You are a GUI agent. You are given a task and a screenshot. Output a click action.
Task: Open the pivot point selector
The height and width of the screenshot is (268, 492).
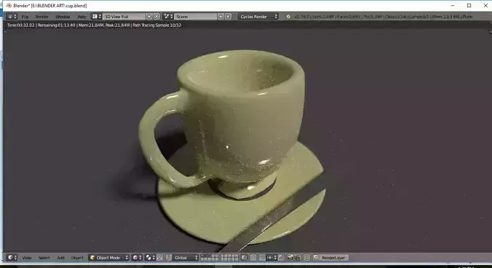point(150,258)
